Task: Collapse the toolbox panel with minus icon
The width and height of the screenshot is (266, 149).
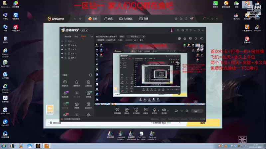Action: 90,75
